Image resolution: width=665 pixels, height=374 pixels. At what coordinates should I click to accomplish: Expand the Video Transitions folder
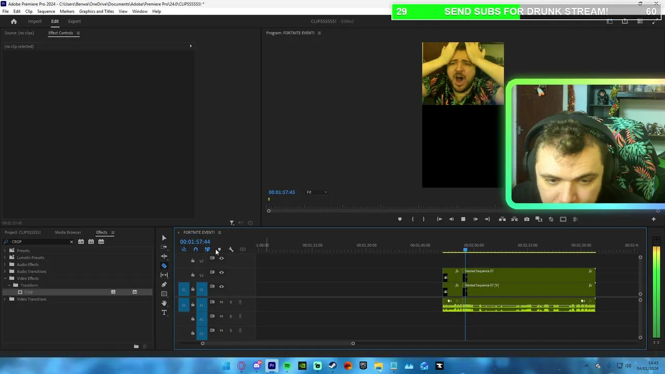pyautogui.click(x=5, y=299)
